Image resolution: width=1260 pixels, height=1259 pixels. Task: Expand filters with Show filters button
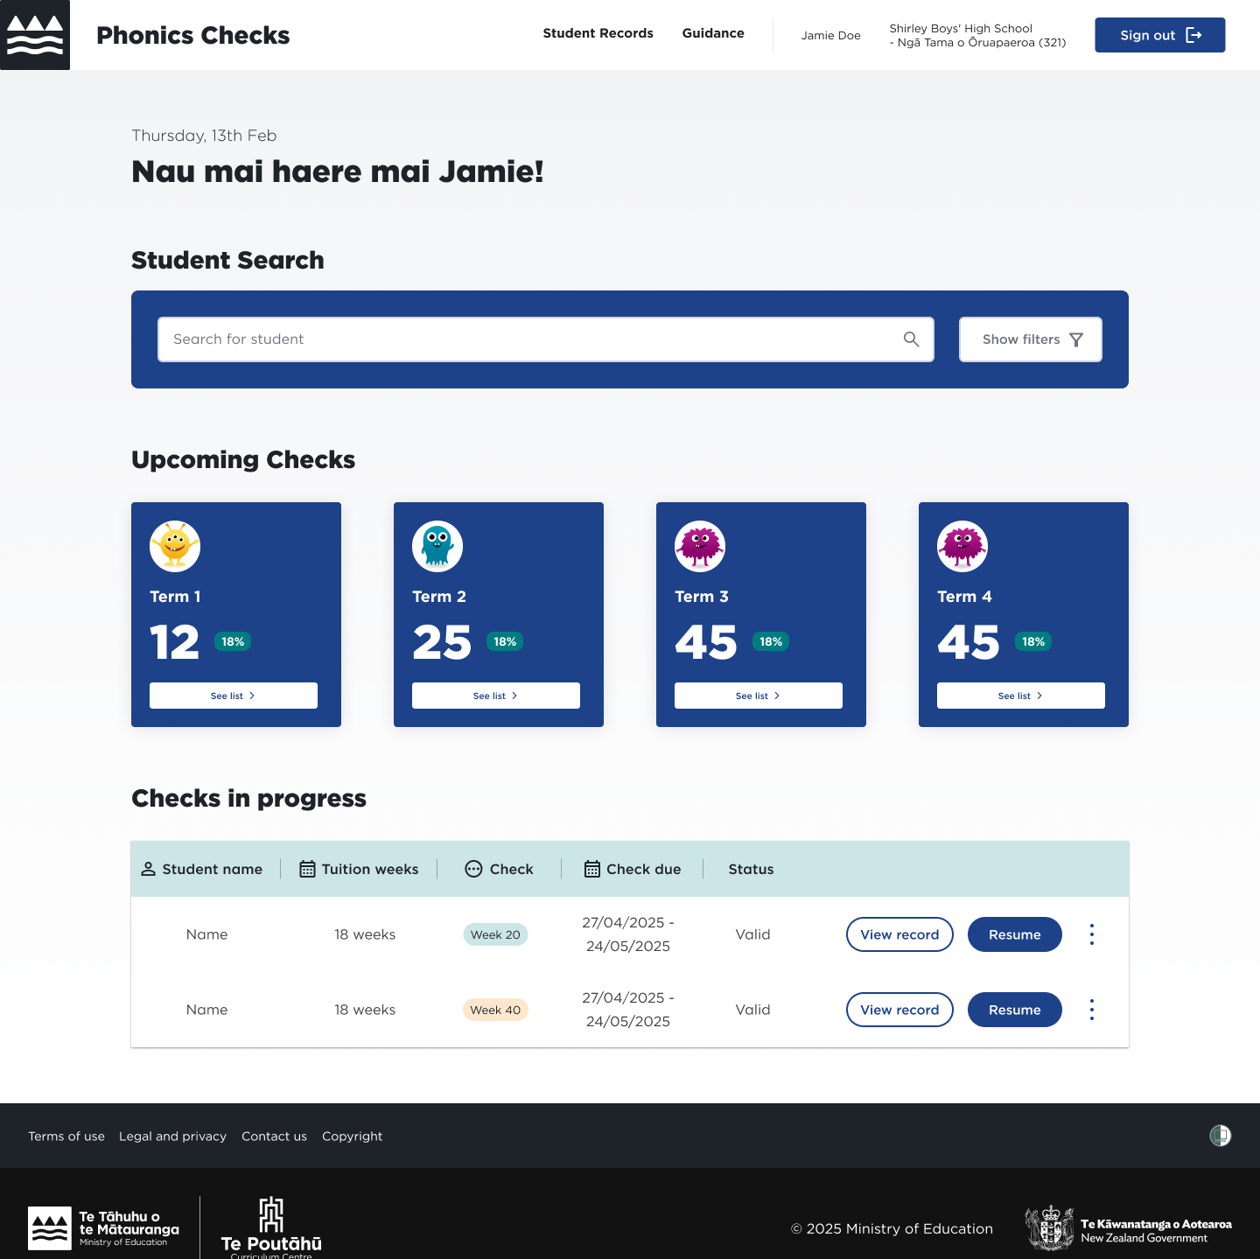click(1030, 339)
